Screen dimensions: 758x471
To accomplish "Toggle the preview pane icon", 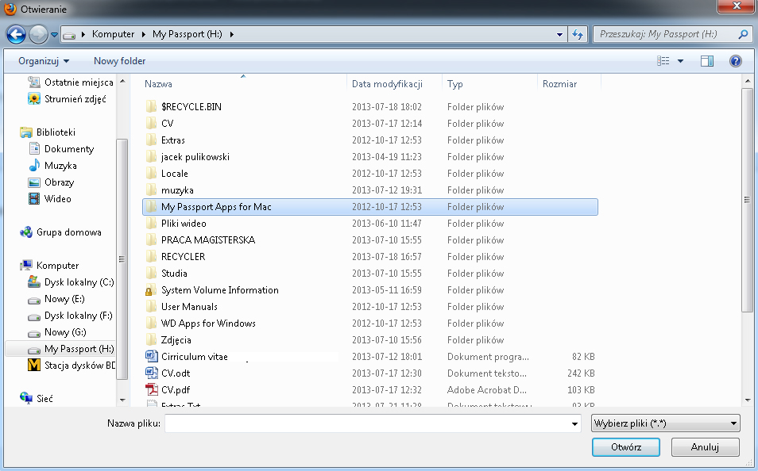I will pos(707,61).
